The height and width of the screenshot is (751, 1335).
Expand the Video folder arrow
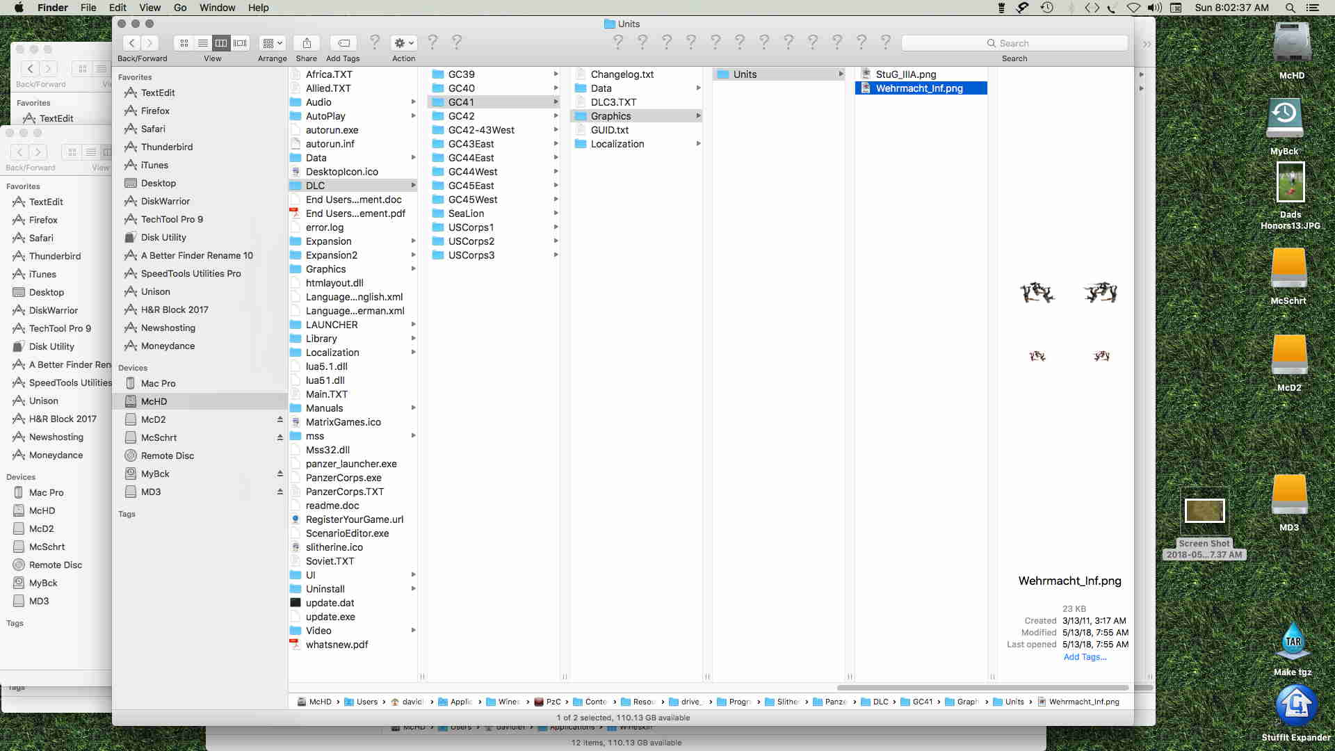click(x=413, y=631)
